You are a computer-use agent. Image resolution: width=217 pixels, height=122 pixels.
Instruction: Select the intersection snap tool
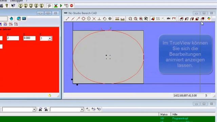coord(94,19)
